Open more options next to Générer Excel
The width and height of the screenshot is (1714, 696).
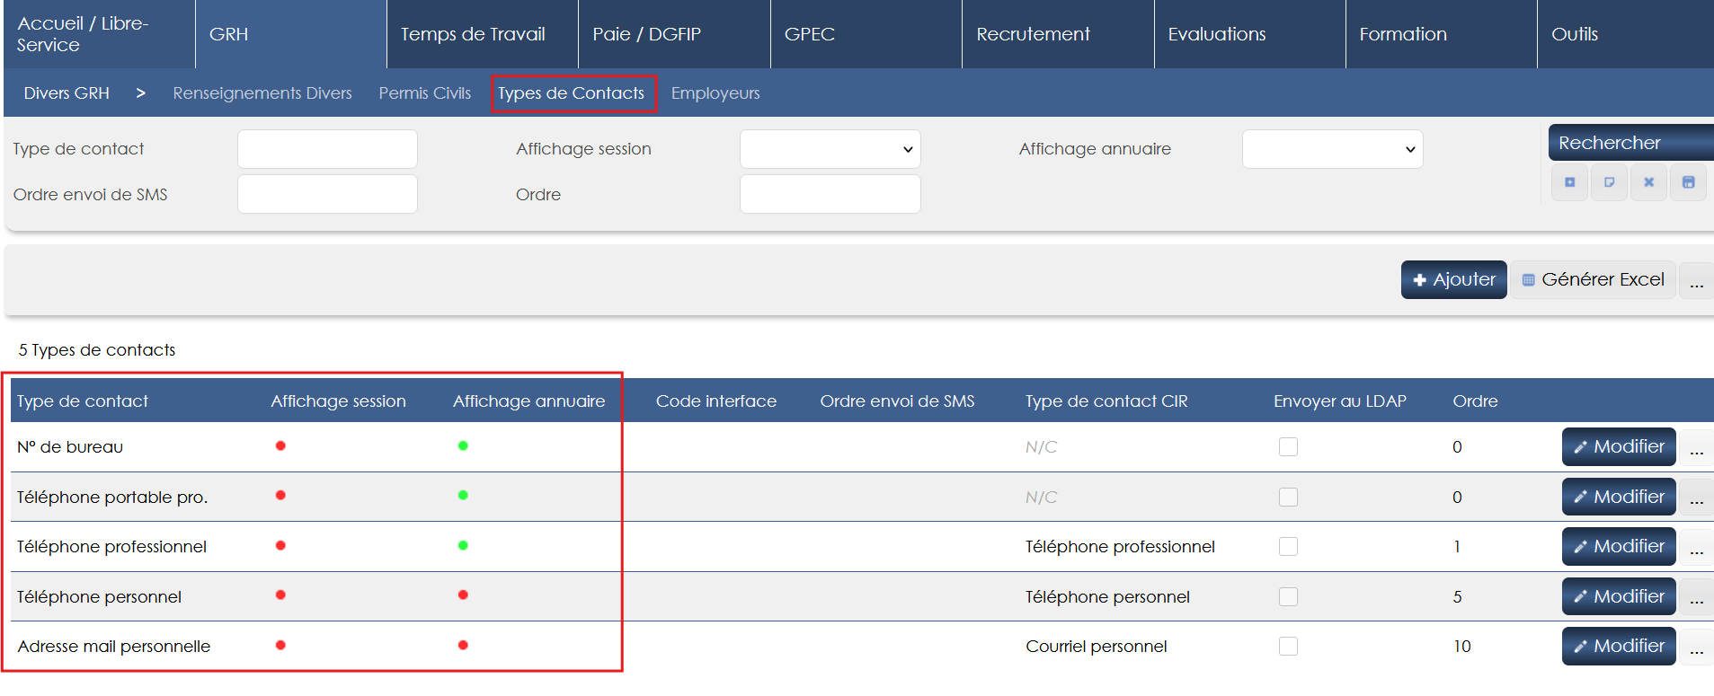pyautogui.click(x=1696, y=280)
